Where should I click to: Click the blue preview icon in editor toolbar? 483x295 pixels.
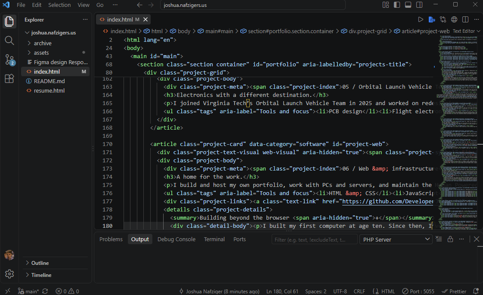tap(432, 19)
